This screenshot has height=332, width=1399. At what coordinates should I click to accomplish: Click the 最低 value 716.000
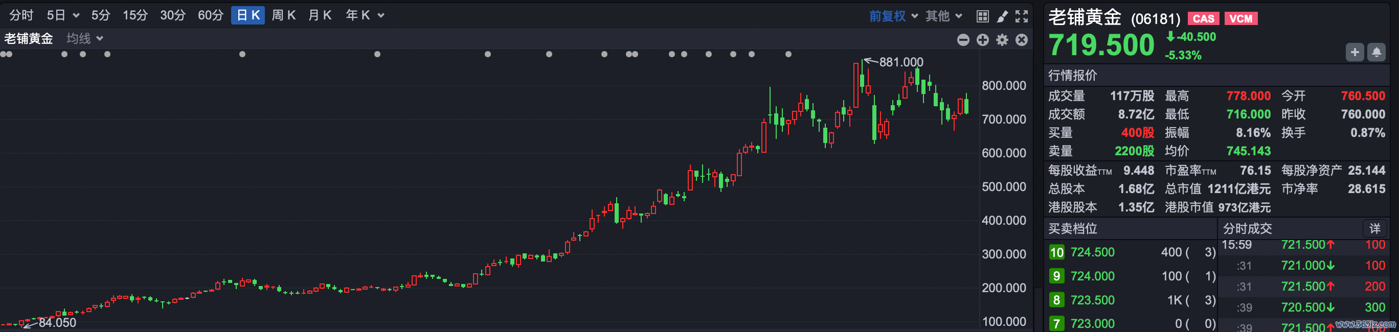(x=1249, y=114)
